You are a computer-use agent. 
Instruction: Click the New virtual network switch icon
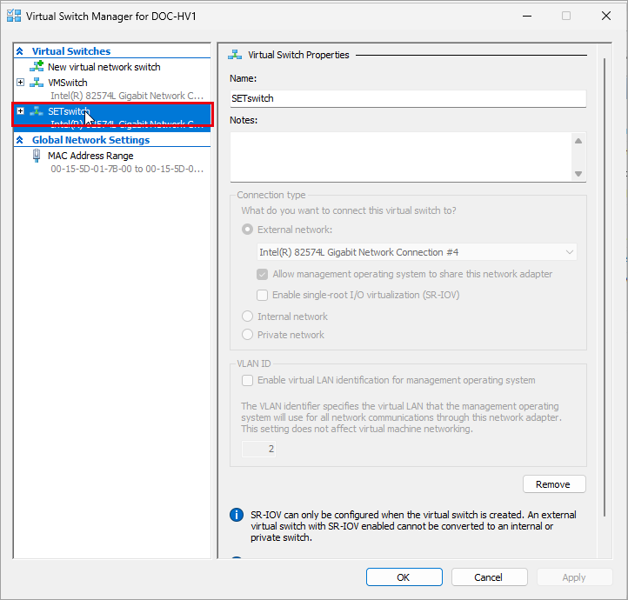point(37,66)
